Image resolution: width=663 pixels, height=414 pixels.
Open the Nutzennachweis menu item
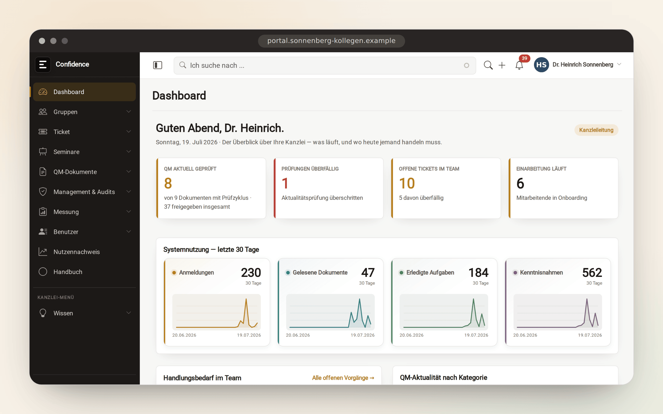(84, 252)
